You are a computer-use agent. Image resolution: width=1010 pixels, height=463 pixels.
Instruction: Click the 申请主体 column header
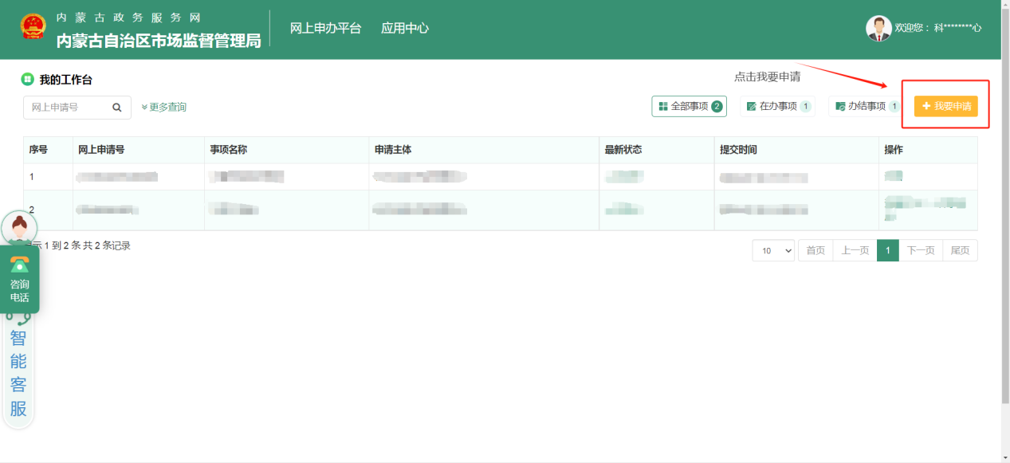pos(393,150)
